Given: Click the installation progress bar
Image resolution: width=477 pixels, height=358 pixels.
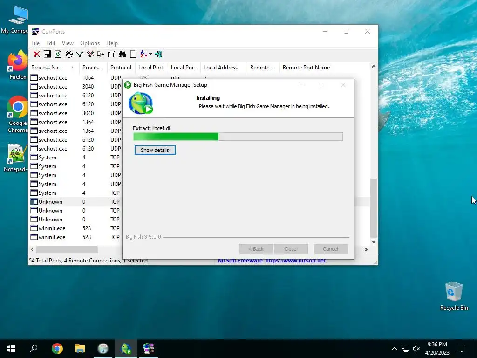Looking at the screenshot, I should point(238,137).
